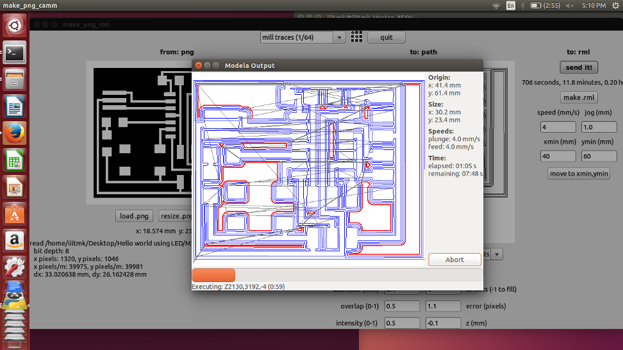623x350 pixels.
Task: Click the jog (mm) input field
Action: tap(599, 127)
